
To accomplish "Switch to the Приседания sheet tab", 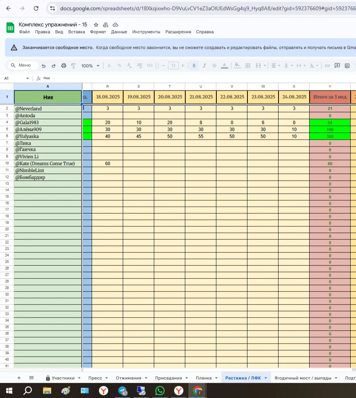I will tap(168, 378).
